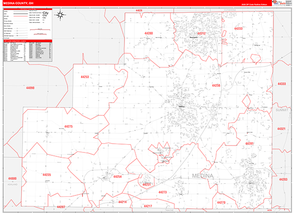Select ZIP code label 44212
The image size is (294, 213).
point(201,33)
